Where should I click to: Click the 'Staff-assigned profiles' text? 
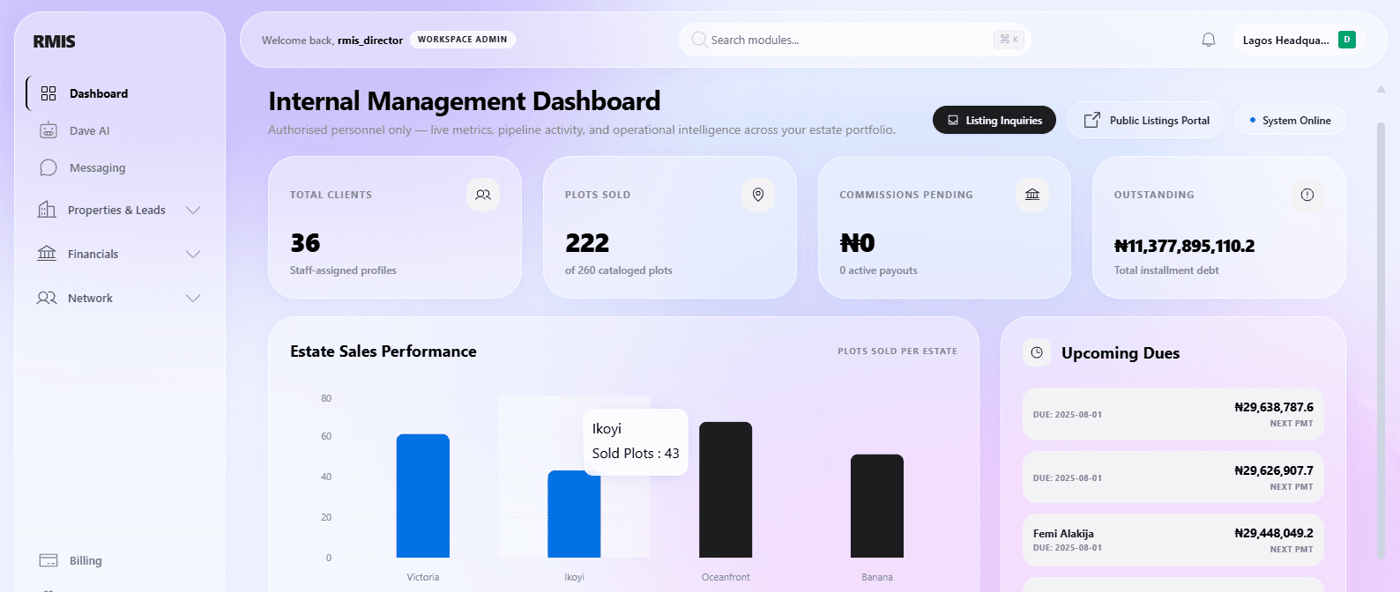click(x=343, y=270)
